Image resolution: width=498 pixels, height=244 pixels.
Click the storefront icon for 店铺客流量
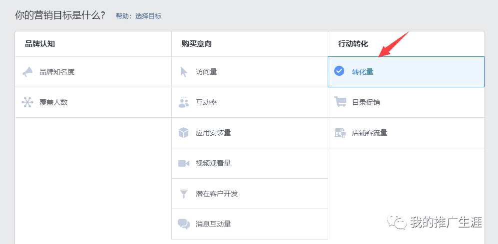(340, 133)
